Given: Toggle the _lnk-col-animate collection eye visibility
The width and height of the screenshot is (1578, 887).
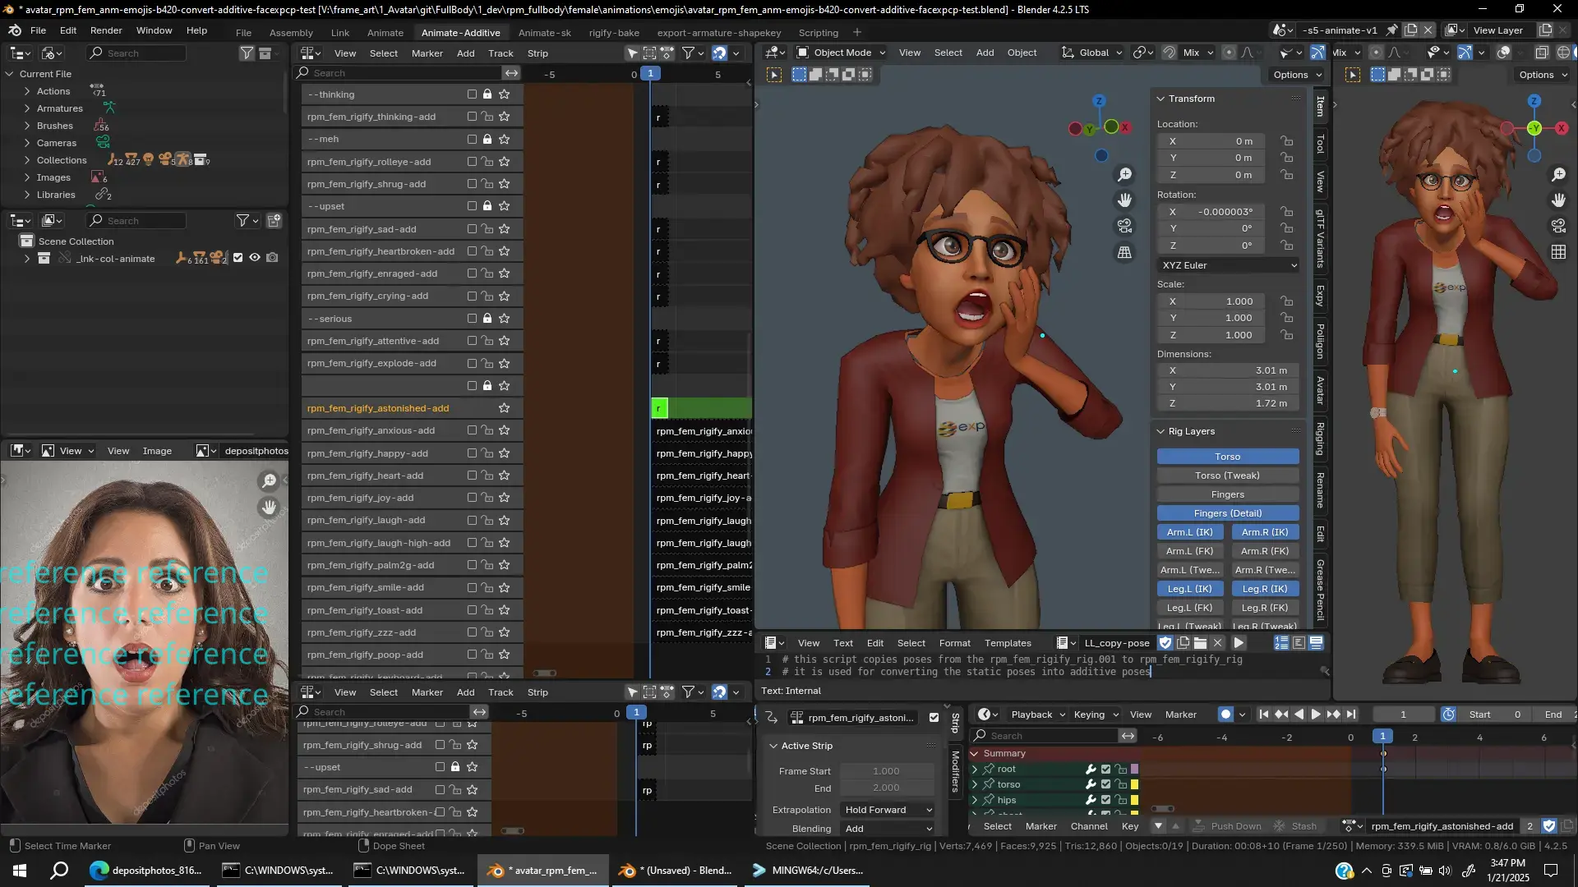Looking at the screenshot, I should pos(255,258).
